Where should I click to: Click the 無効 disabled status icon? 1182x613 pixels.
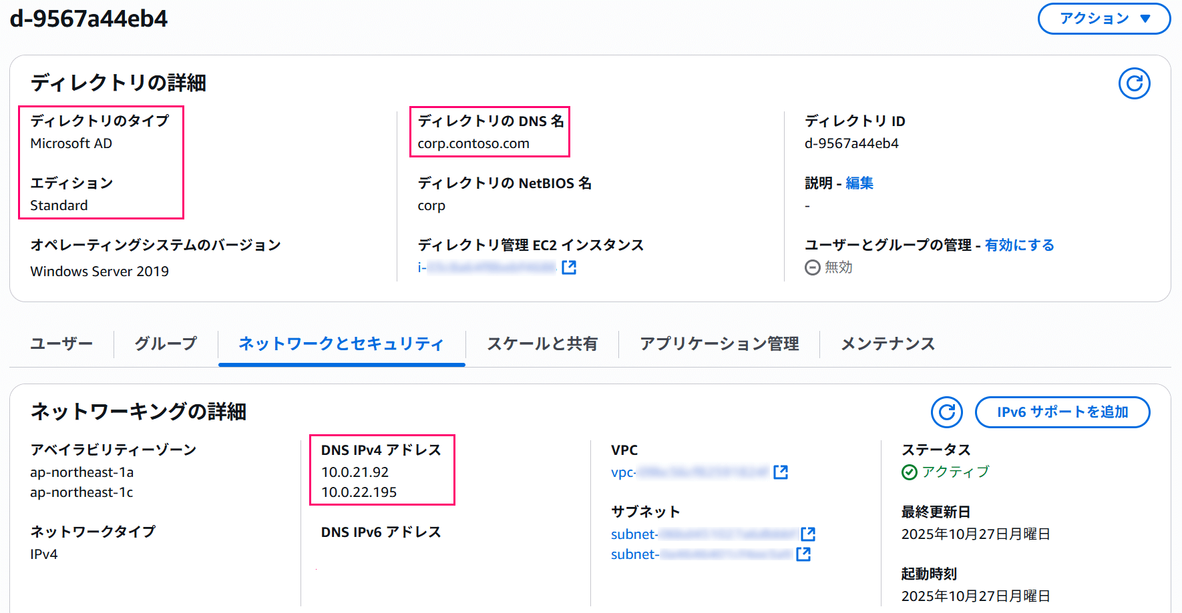pos(812,267)
